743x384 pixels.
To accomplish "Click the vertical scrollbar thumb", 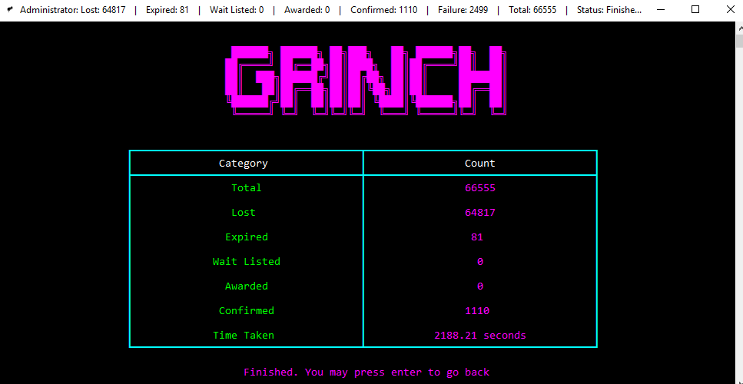I will [x=739, y=41].
